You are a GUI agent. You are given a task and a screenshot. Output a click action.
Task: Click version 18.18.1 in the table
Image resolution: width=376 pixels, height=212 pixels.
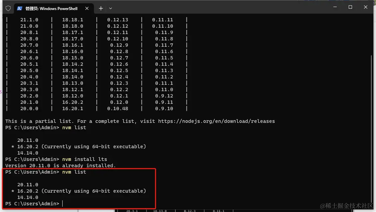(73, 20)
